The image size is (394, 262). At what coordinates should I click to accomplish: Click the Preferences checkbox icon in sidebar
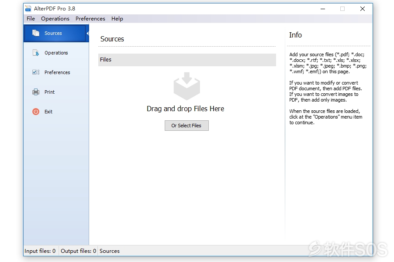click(x=36, y=72)
